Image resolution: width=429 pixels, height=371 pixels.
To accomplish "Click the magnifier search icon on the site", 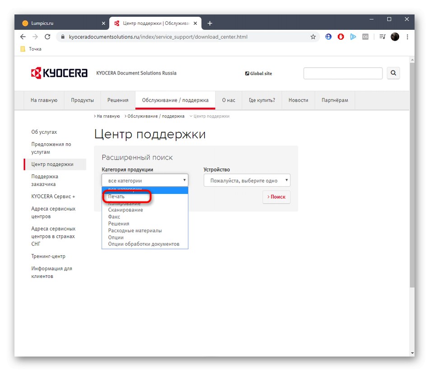I will pyautogui.click(x=393, y=73).
